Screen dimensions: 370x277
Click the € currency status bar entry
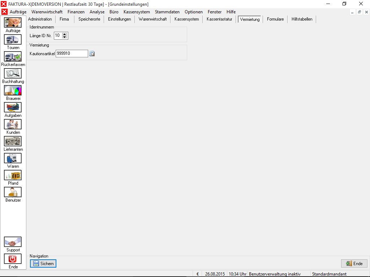(198, 274)
